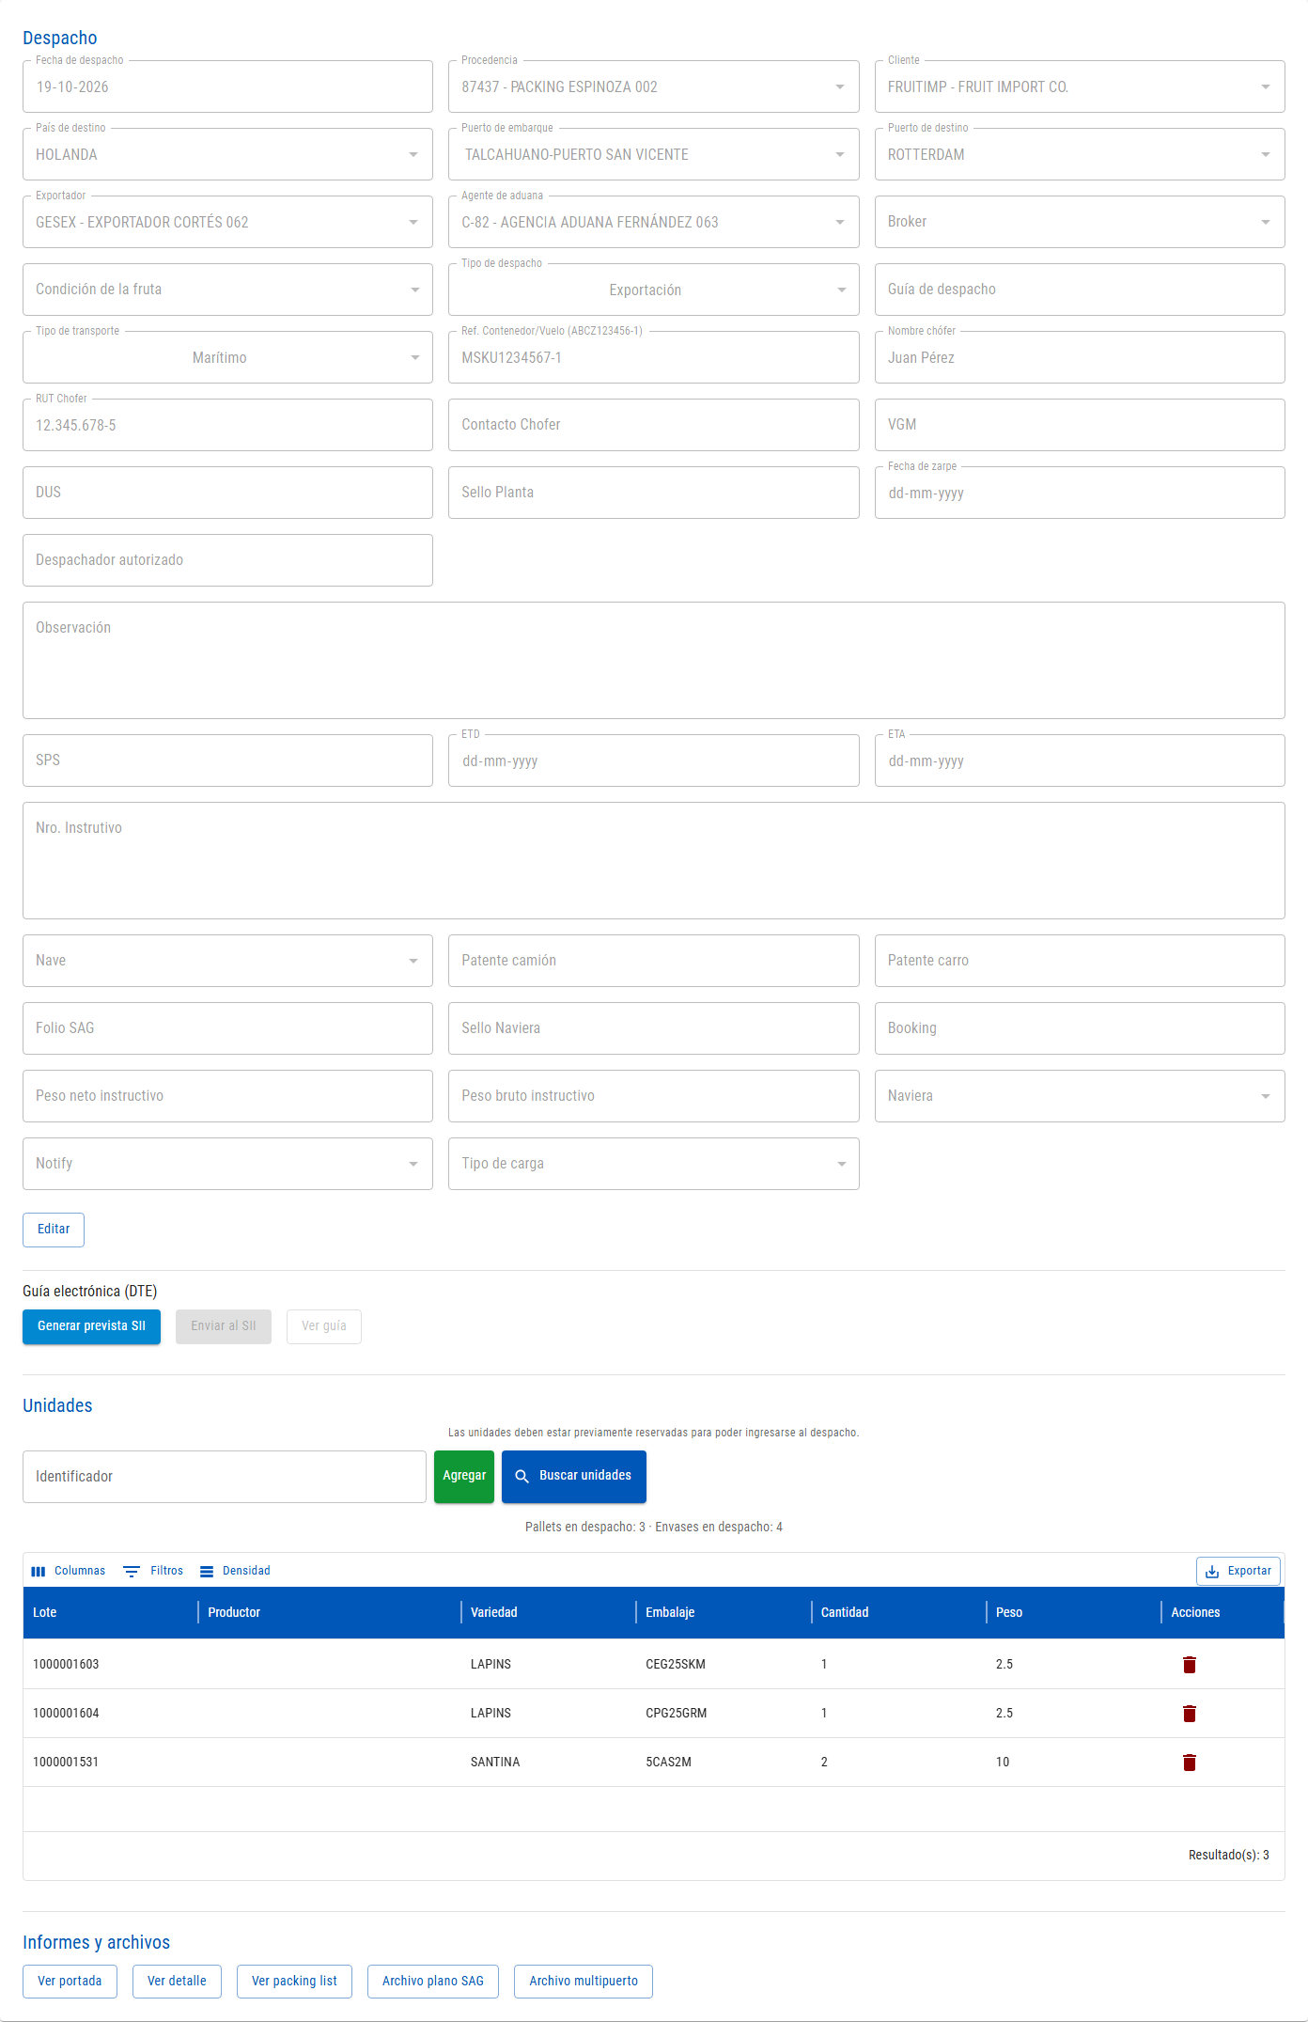The height and width of the screenshot is (2022, 1308).
Task: Click the VGM input field
Action: click(1079, 425)
